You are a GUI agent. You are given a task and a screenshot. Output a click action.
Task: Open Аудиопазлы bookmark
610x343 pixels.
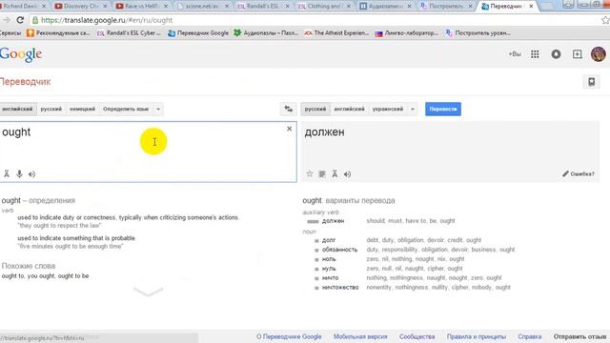click(x=266, y=33)
